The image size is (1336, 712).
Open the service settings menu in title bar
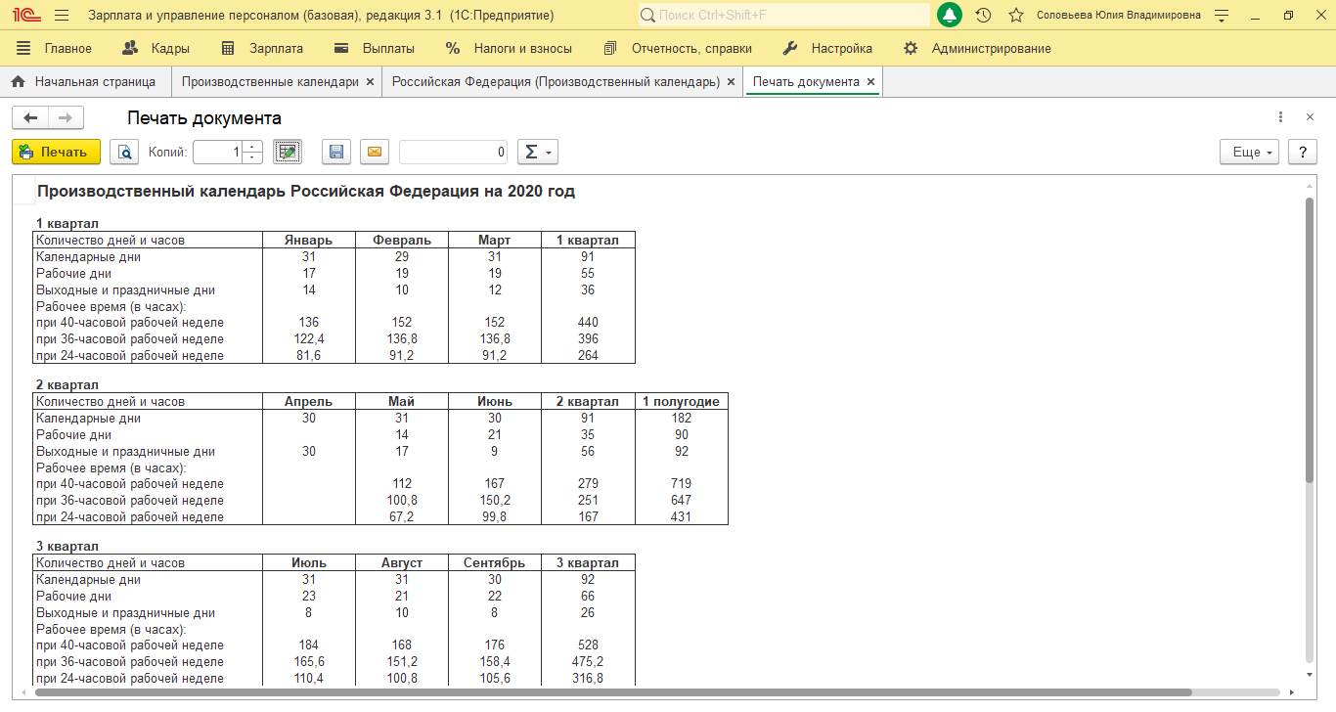click(1221, 16)
